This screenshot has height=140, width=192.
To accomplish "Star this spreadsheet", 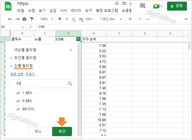I will coord(117,3).
